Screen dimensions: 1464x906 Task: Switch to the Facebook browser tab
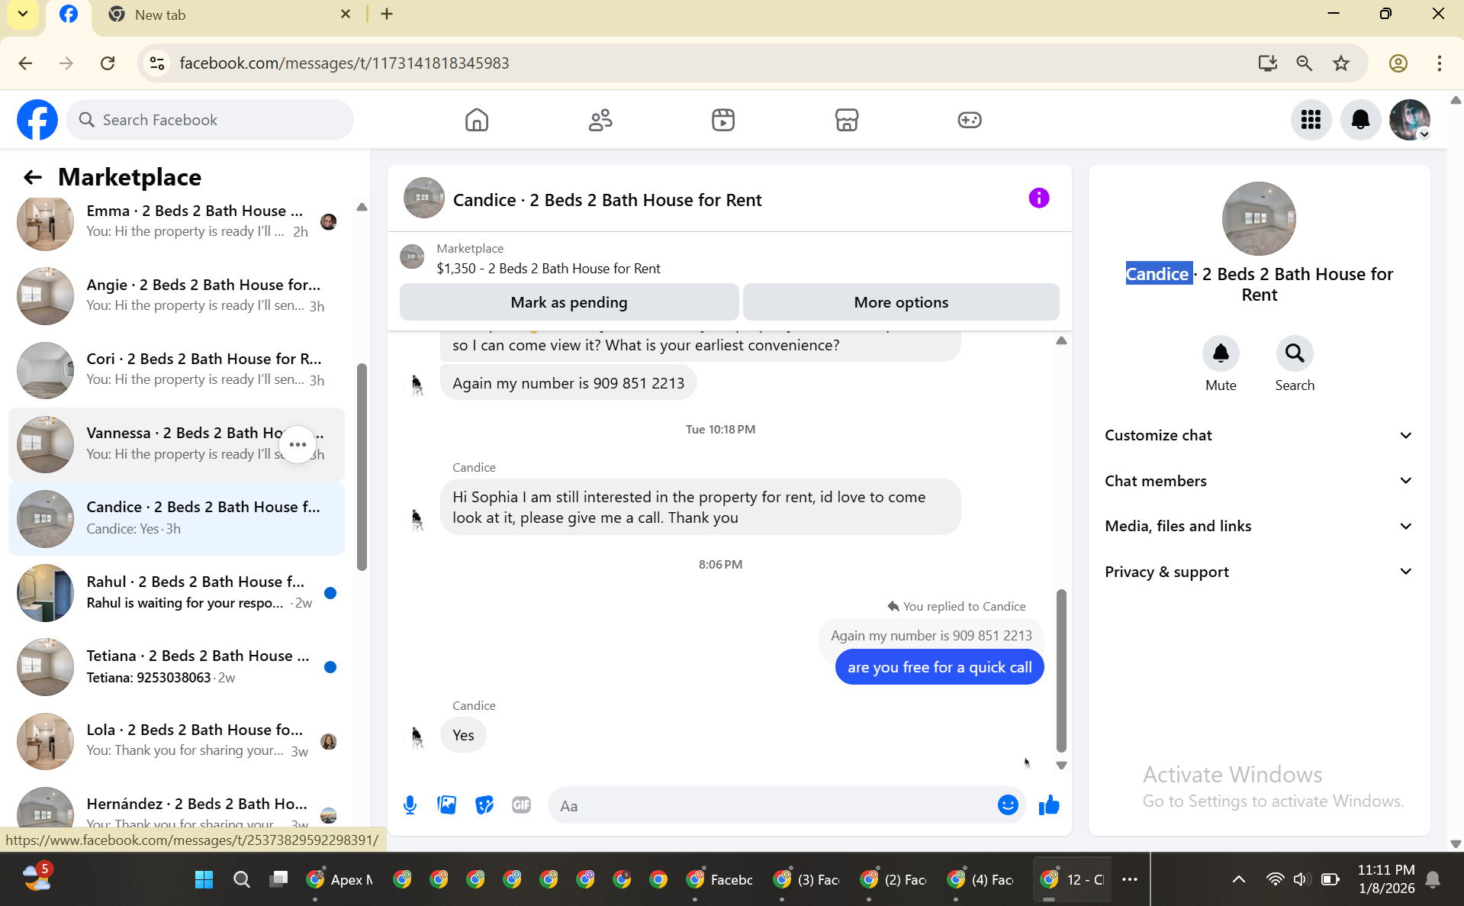click(69, 15)
